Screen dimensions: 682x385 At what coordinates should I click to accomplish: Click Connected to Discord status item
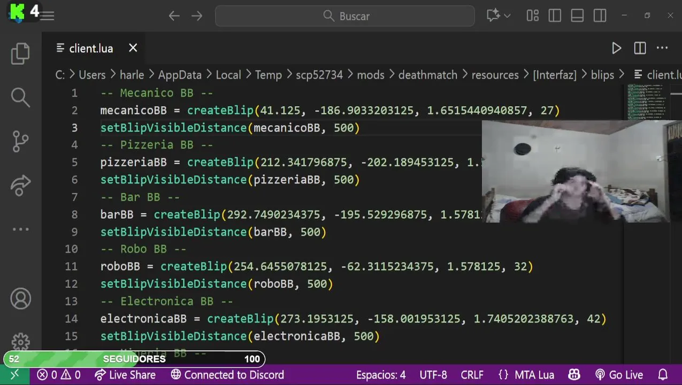(227, 375)
